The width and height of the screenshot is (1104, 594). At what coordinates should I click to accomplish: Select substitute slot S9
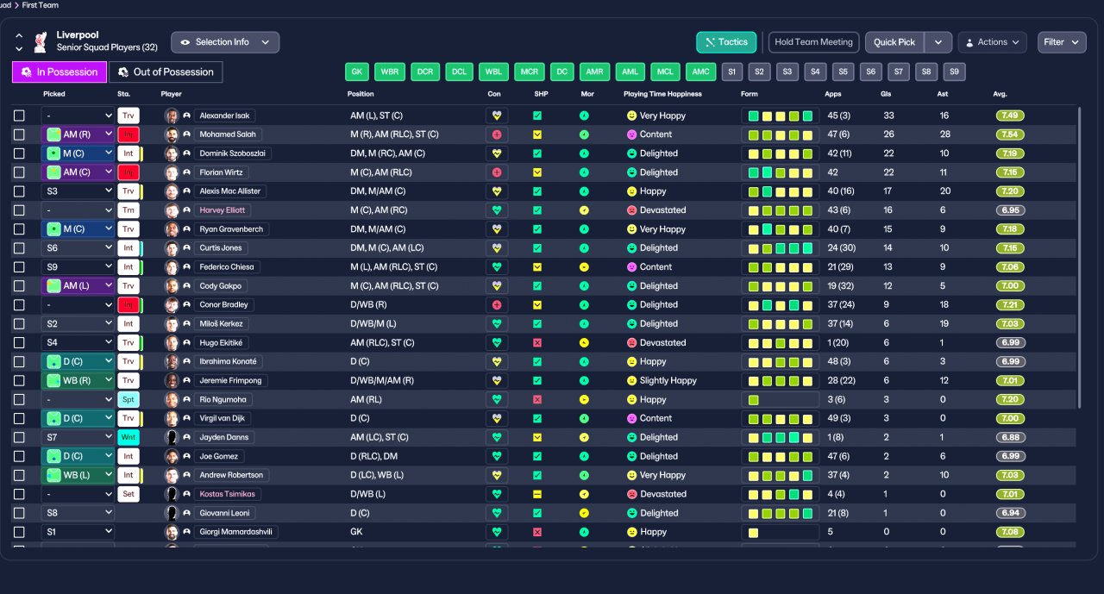(x=954, y=72)
